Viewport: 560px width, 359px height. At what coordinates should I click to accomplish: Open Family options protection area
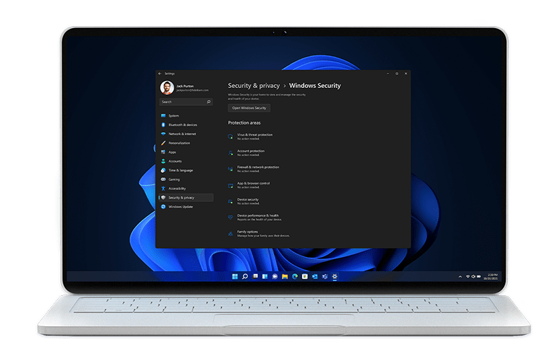[x=247, y=232]
